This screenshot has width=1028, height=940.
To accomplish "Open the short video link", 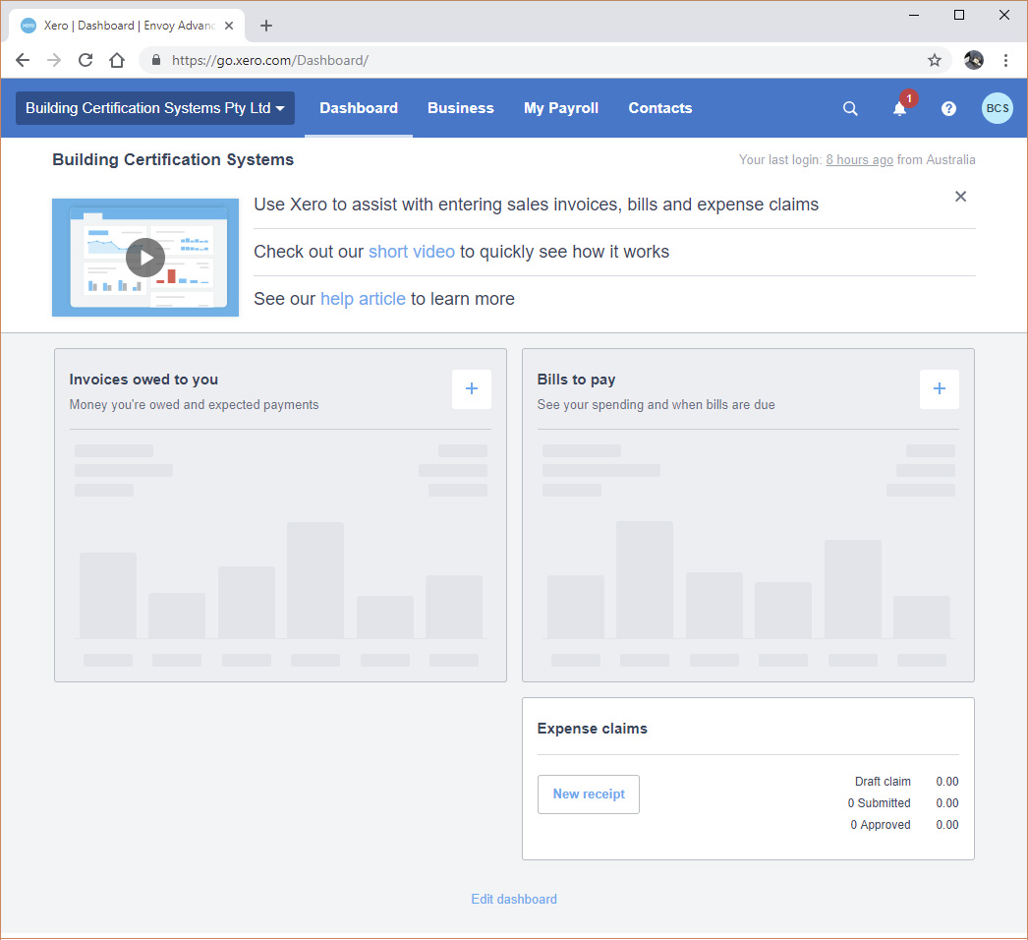I will point(411,252).
